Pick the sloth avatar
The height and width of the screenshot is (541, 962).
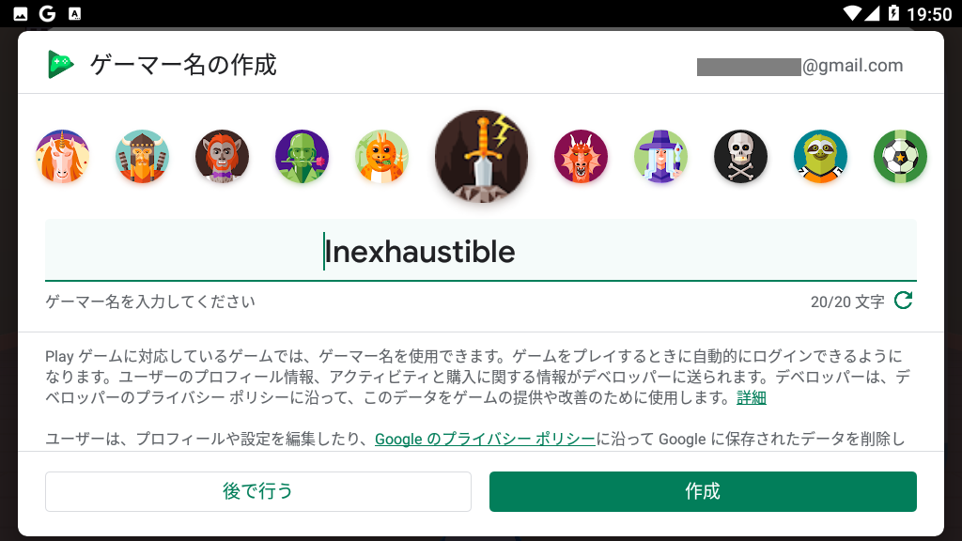(820, 157)
